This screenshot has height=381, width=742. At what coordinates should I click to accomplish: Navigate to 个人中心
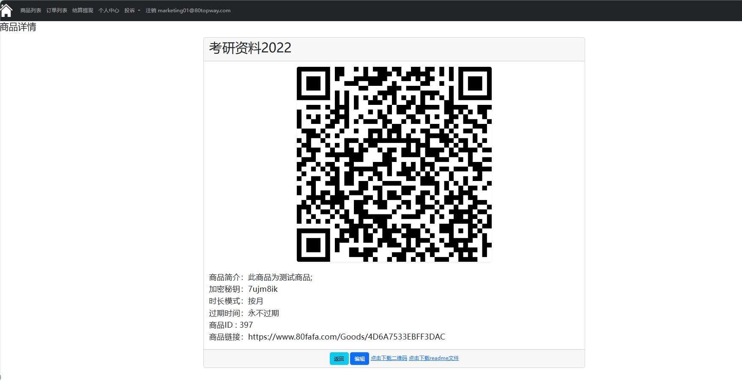coord(109,11)
